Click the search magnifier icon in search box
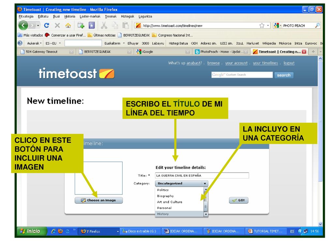The height and width of the screenshot is (251, 334). pos(317,25)
